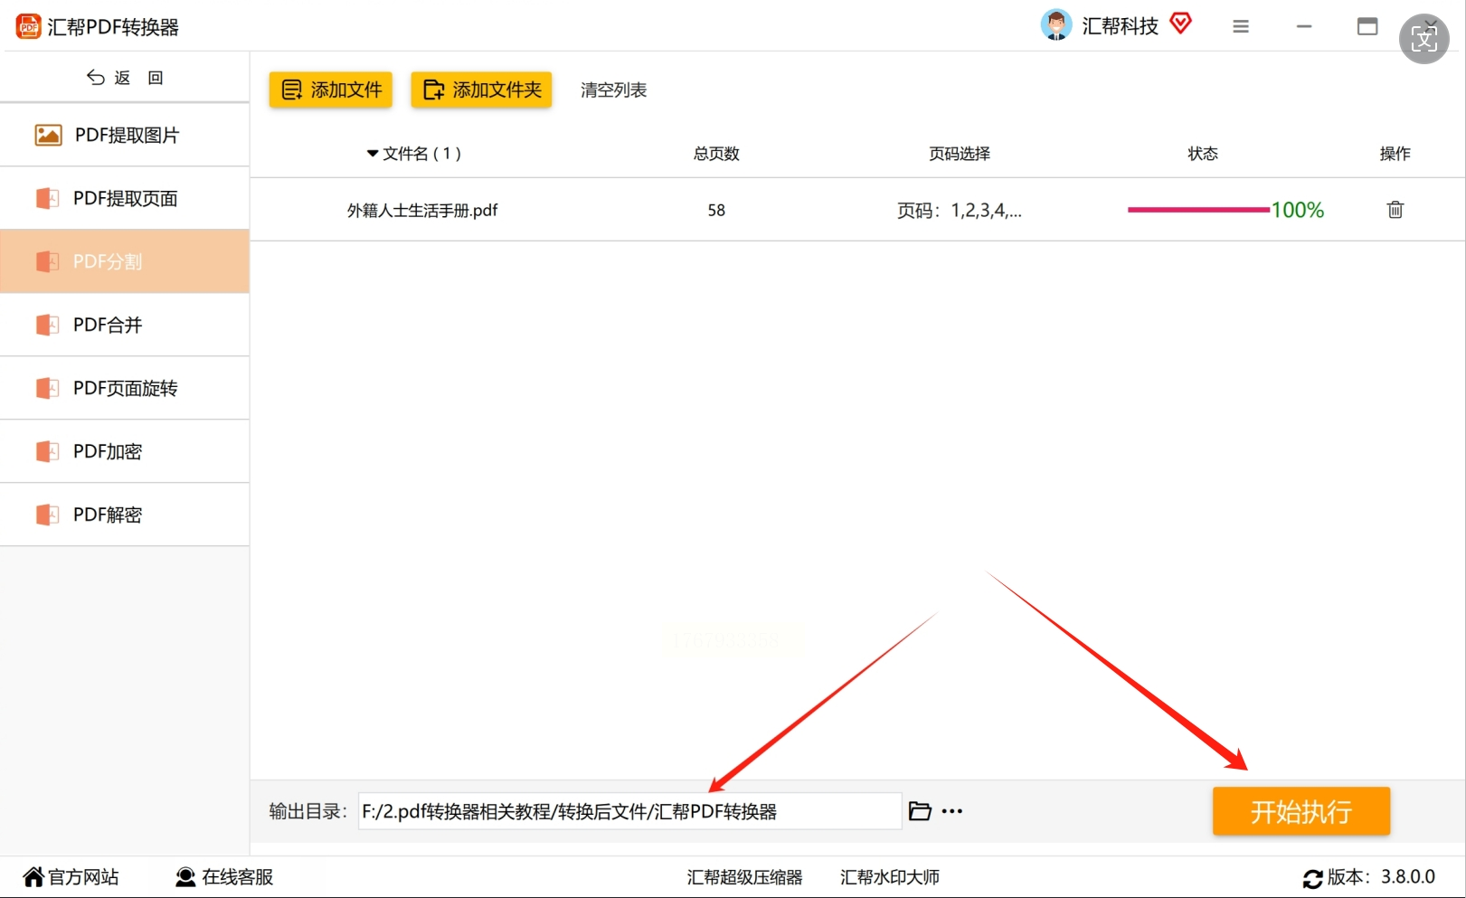Open page selection 页码: 1,2,3,4,...

(x=960, y=211)
